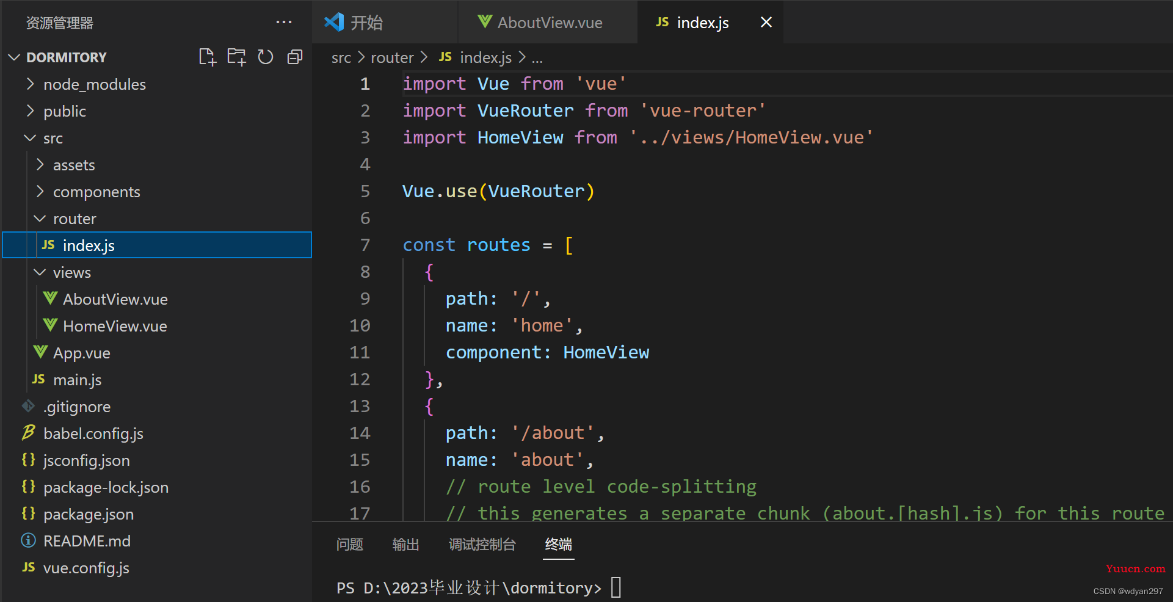The width and height of the screenshot is (1173, 602).
Task: Open App.vue in the file tree
Action: (x=157, y=353)
